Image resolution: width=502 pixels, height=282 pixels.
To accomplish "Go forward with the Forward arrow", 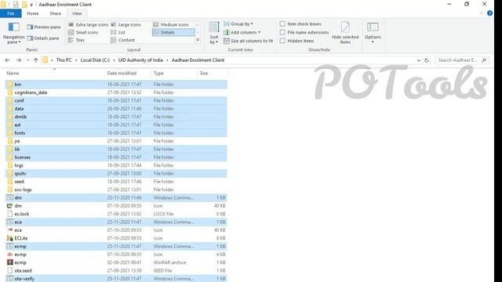I will 19,60.
